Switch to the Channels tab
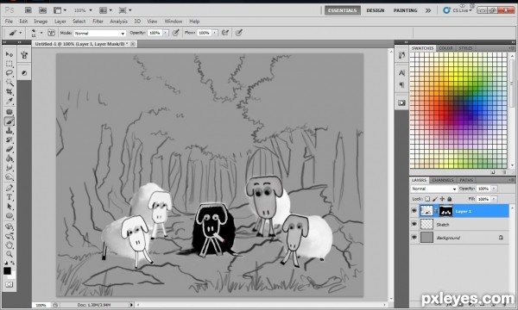The image size is (518, 310). click(443, 180)
